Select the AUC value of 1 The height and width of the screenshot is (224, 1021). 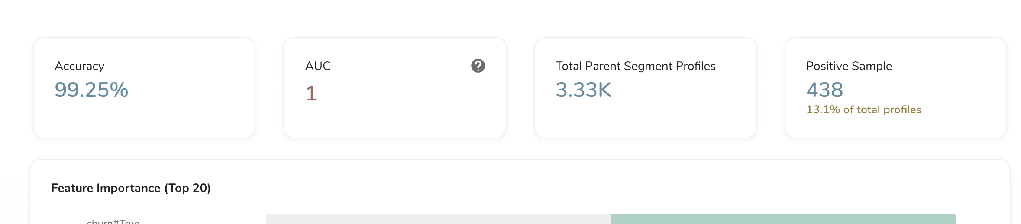(311, 93)
